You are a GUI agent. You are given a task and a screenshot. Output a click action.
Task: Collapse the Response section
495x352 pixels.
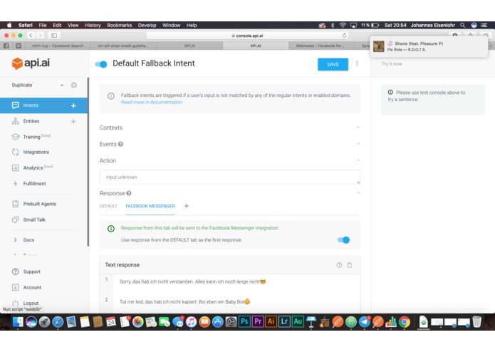pyautogui.click(x=358, y=193)
